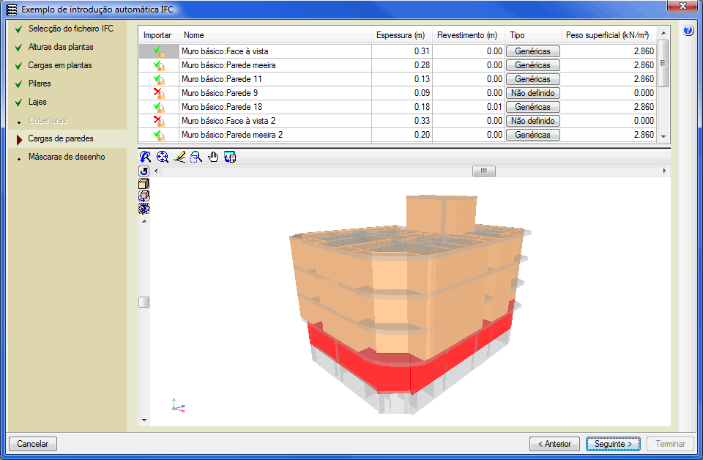Click the redraw pencil icon
Image resolution: width=703 pixels, height=460 pixels.
[179, 157]
